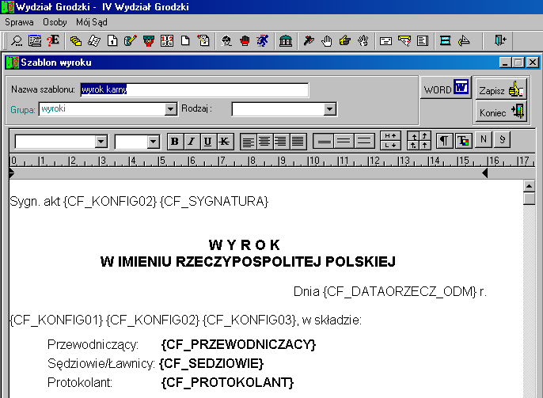Click the {CF_PROTOKOLANT} placeholder

[227, 383]
